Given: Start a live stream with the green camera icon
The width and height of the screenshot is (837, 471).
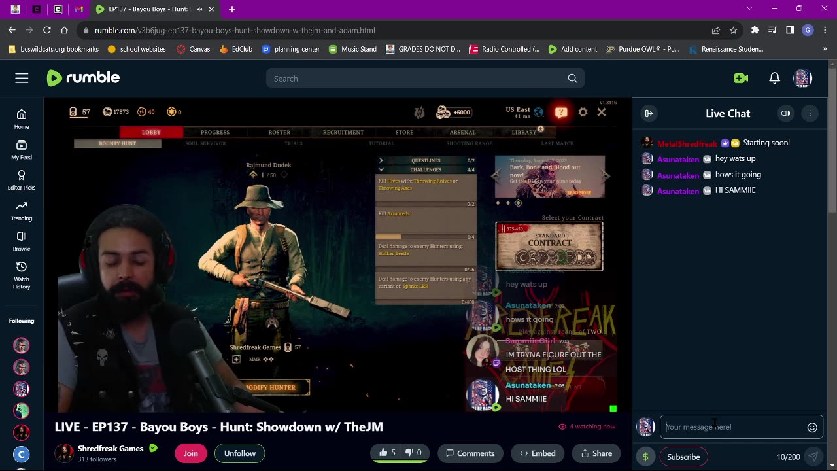Looking at the screenshot, I should click(x=741, y=78).
